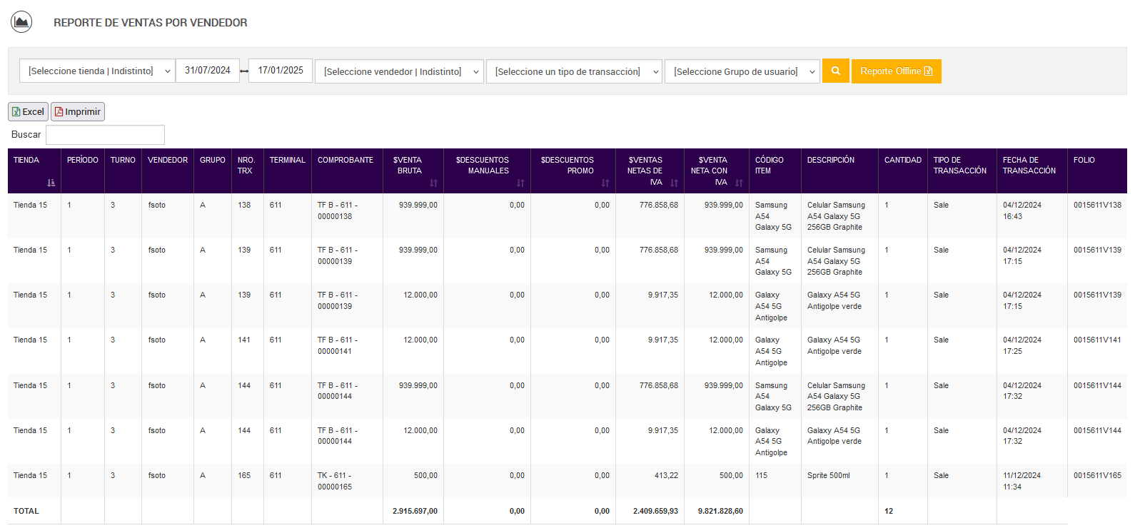Click the FOLIO column header
The width and height of the screenshot is (1135, 528).
pos(1097,171)
